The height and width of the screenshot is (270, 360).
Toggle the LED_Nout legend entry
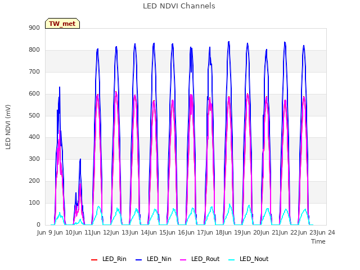[x=249, y=259]
